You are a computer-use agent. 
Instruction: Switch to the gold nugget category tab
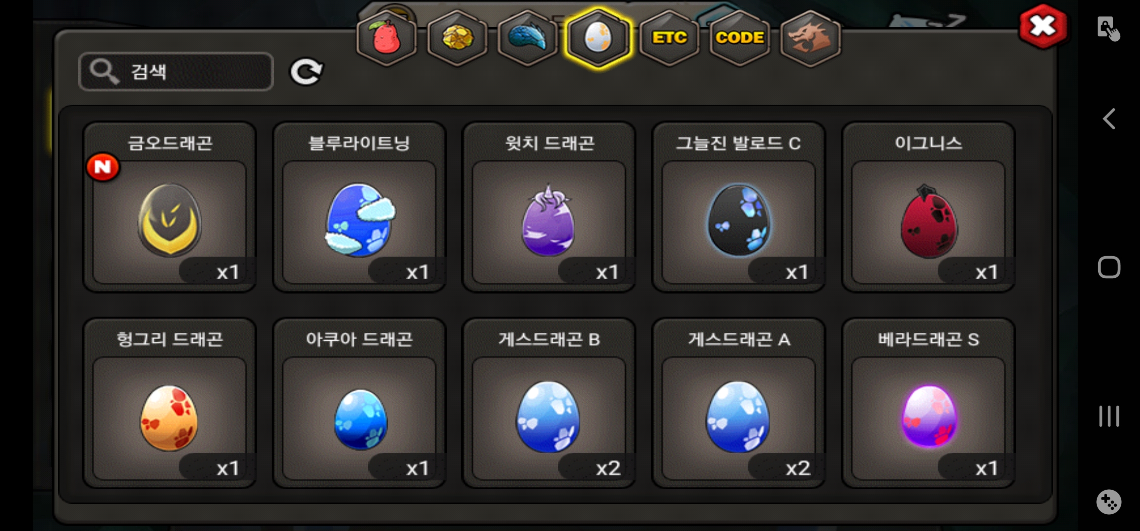pyautogui.click(x=457, y=38)
